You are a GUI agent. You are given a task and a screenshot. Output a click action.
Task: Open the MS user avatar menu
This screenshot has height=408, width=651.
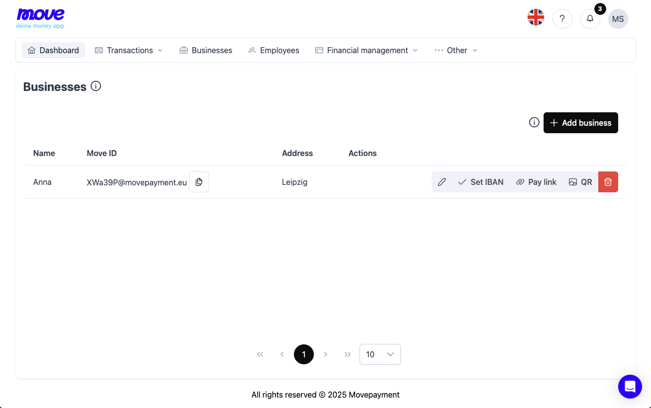(x=618, y=19)
